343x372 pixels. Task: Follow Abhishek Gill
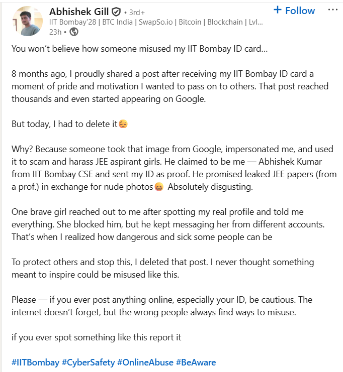[294, 11]
